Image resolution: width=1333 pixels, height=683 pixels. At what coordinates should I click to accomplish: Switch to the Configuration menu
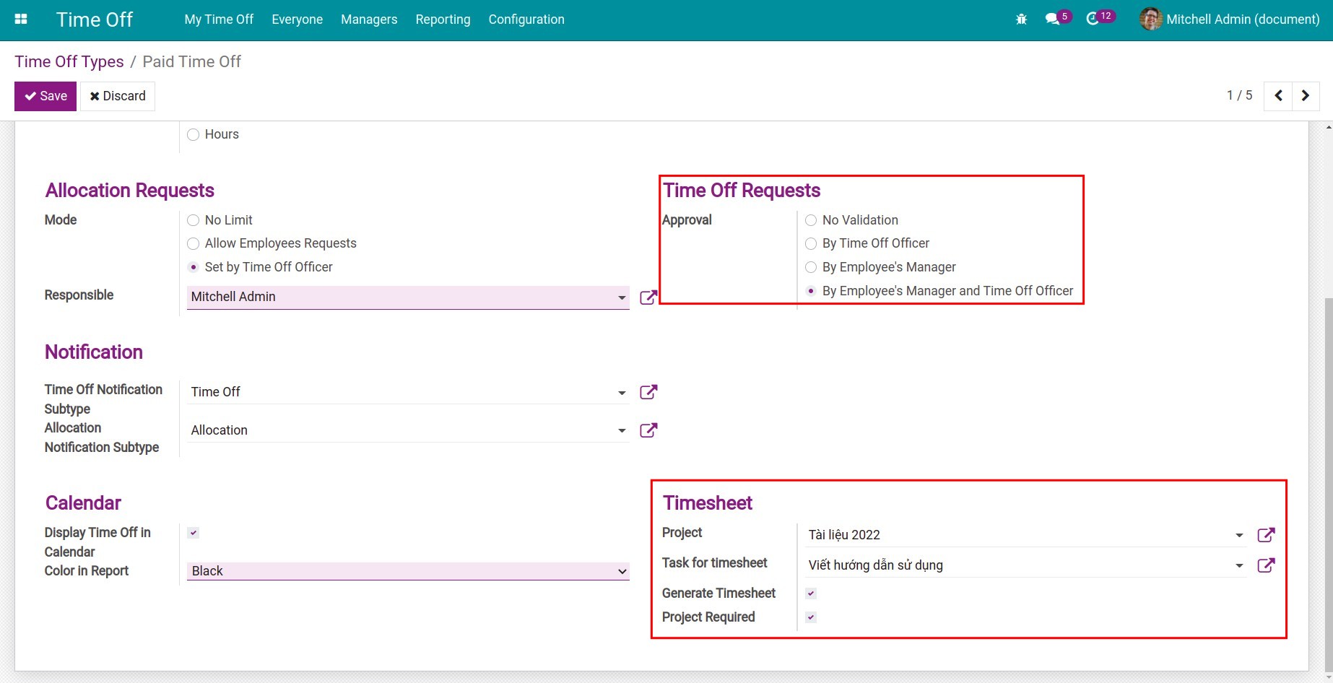pyautogui.click(x=526, y=19)
